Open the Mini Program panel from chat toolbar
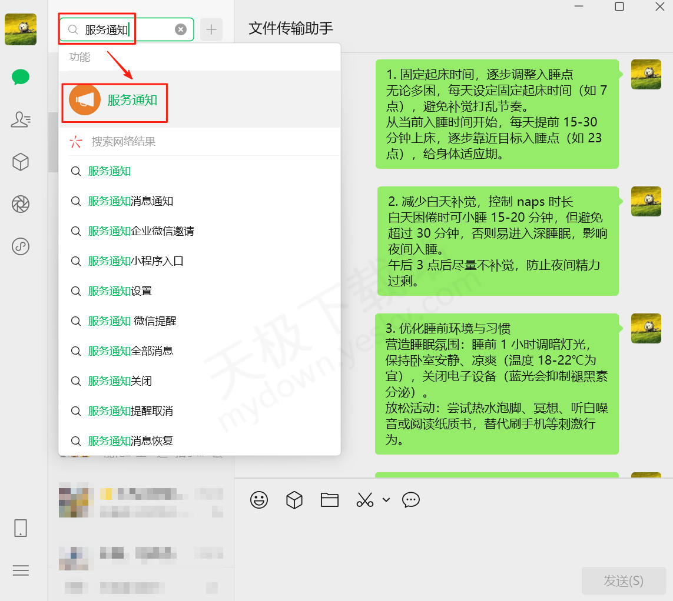Viewport: 673px width, 601px height. (294, 500)
